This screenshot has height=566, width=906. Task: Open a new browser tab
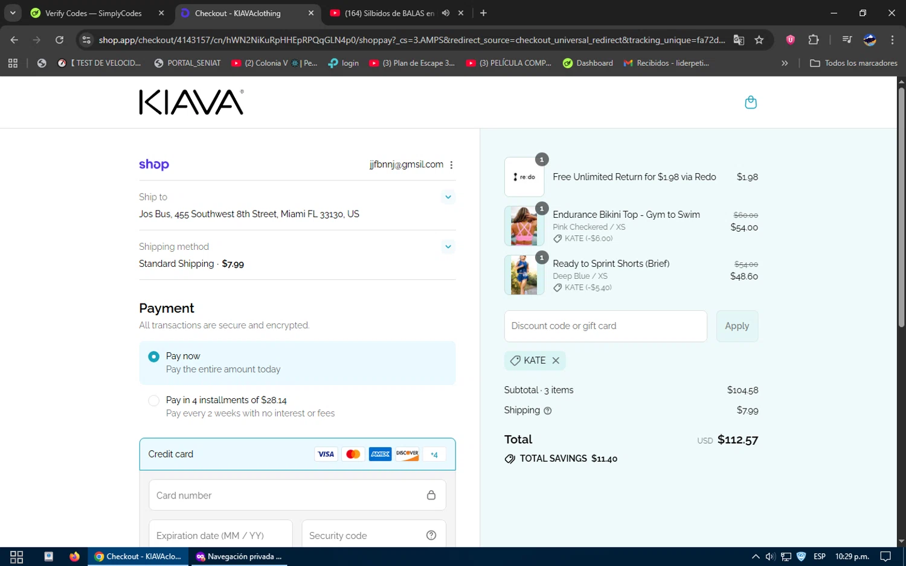(x=483, y=13)
